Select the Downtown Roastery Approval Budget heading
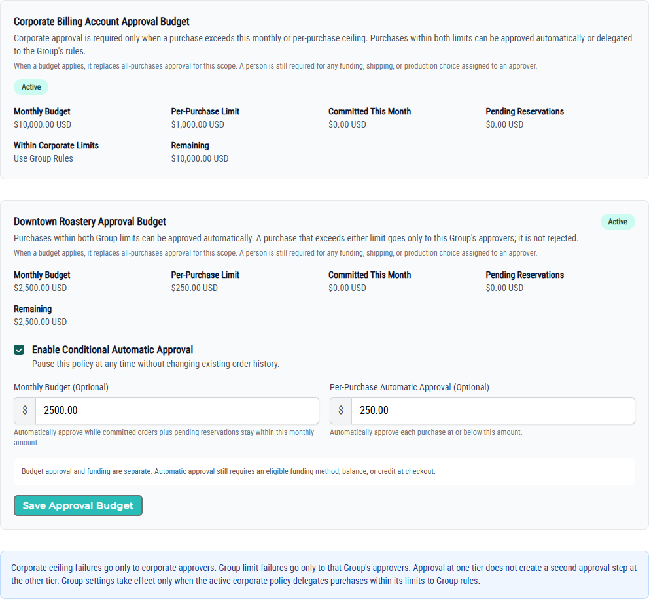 (x=90, y=222)
